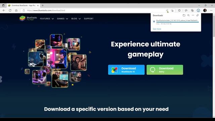
Task: Open the BlueStacksInstaller file name
Action: (177, 21)
